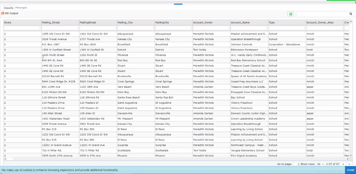Screen dimensions: 356x174
Task: Select cell Dawson County Junior High
Action: 249,113
